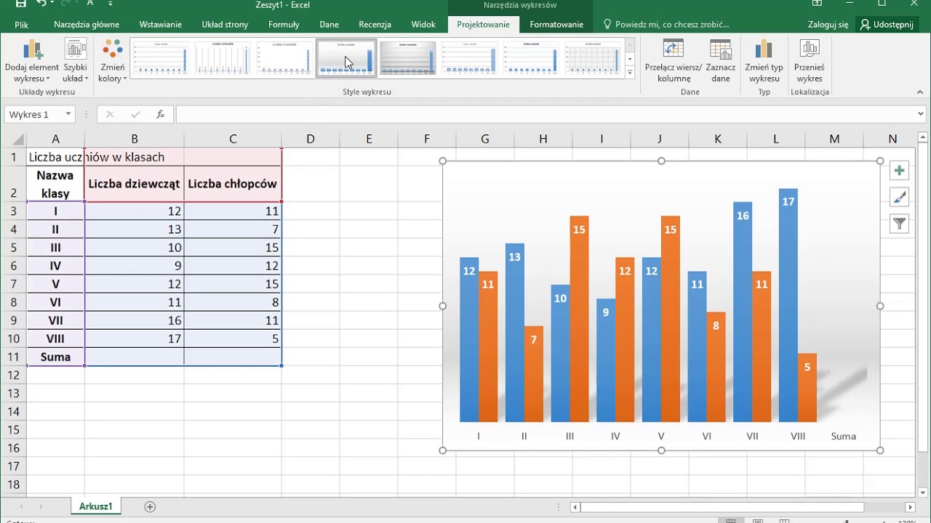The width and height of the screenshot is (931, 523).
Task: Open Szybki układ layout gallery
Action: click(76, 62)
